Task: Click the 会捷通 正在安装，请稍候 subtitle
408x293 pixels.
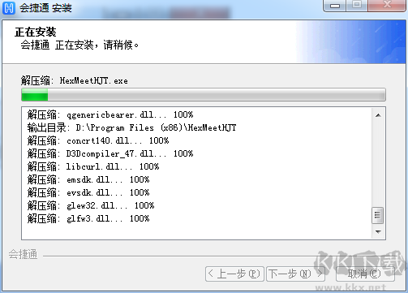Action: tap(79, 45)
